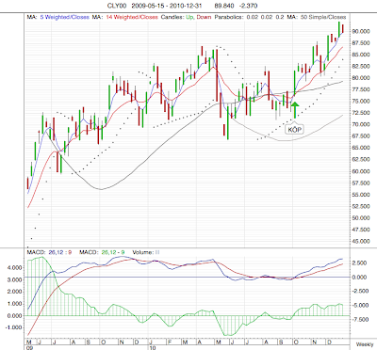Click the -2.500 MACD axis label

pos(360,291)
